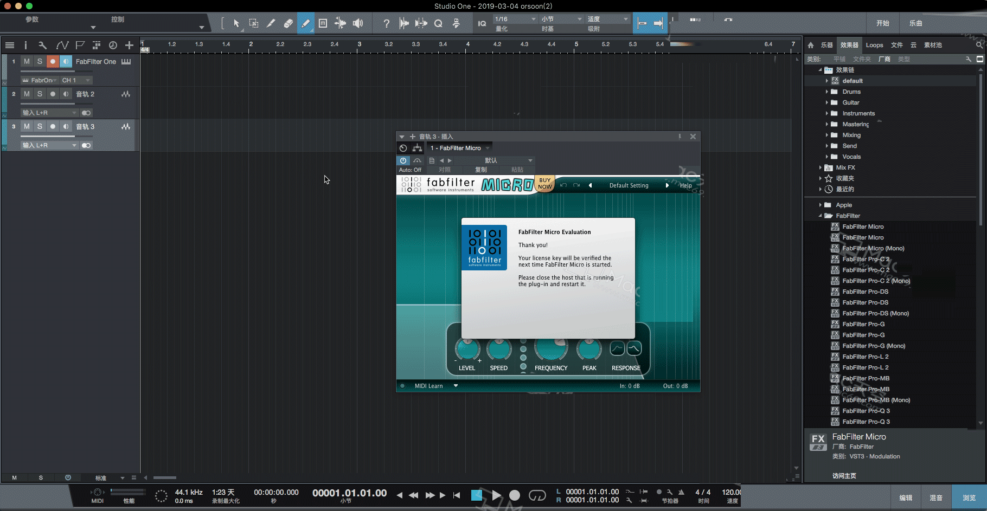Mute 音轨 2
987x511 pixels.
(27, 94)
